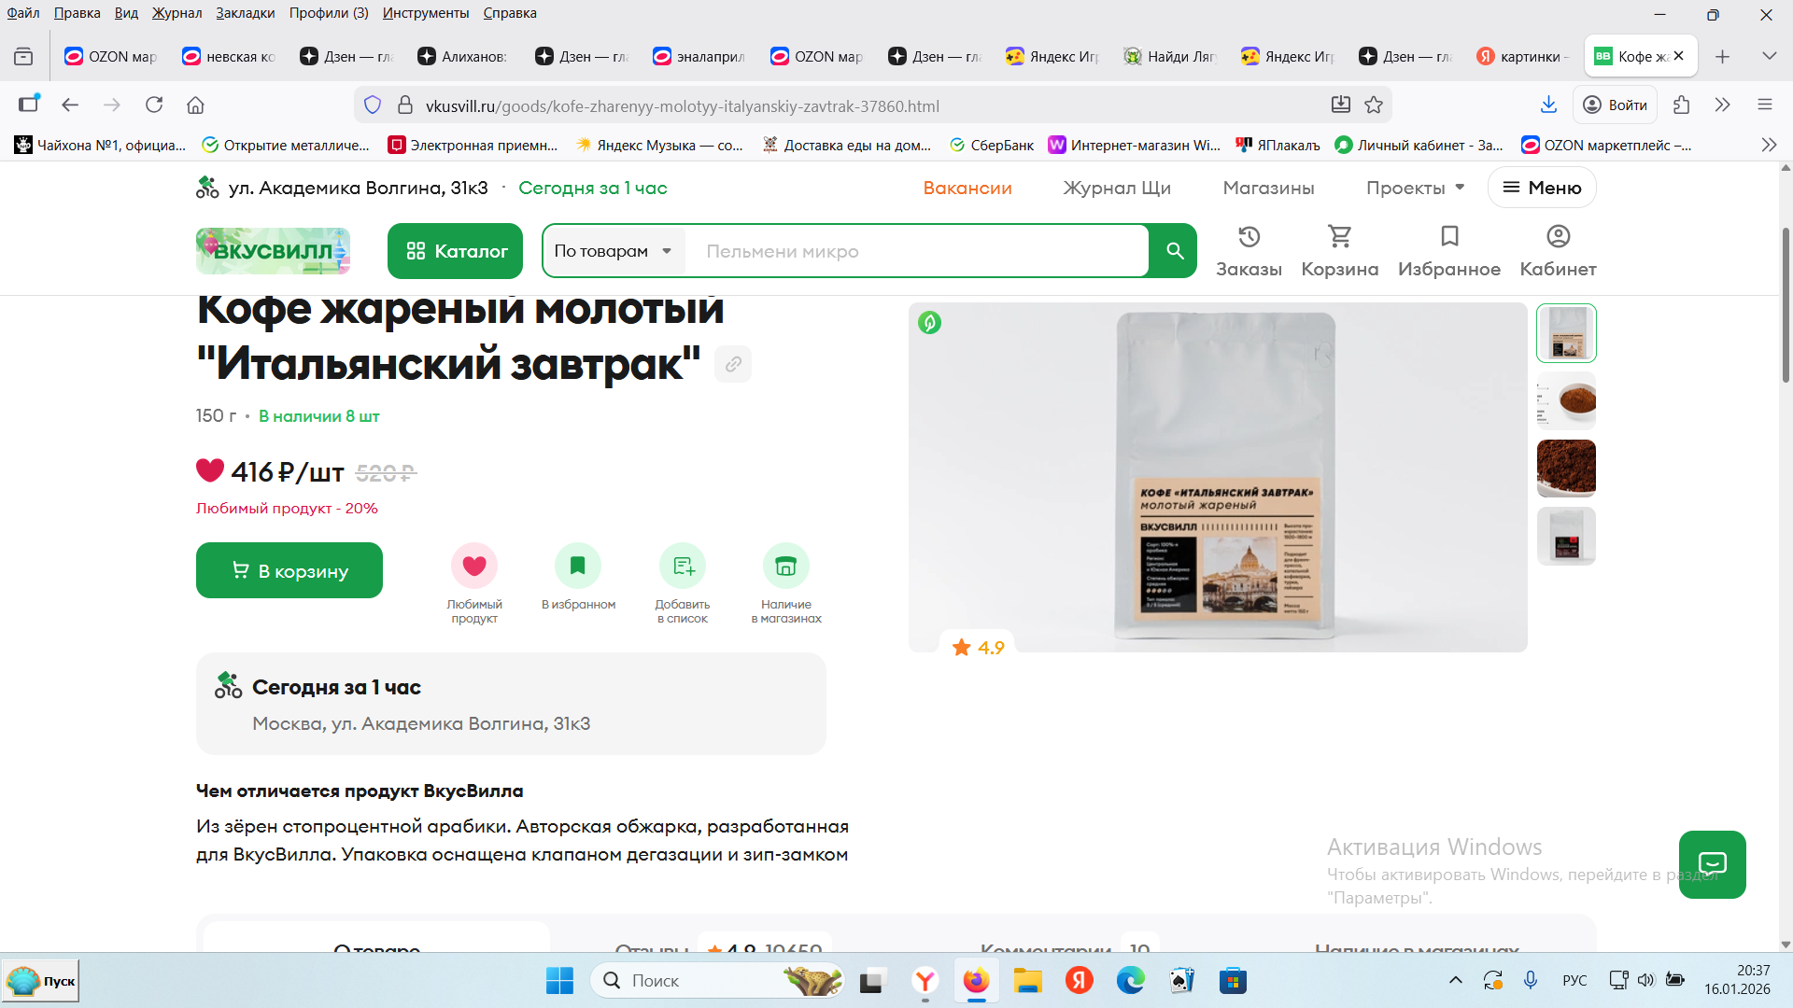Viewport: 1793px width, 1008px height.
Task: Open the Файл menu
Action: point(23,13)
